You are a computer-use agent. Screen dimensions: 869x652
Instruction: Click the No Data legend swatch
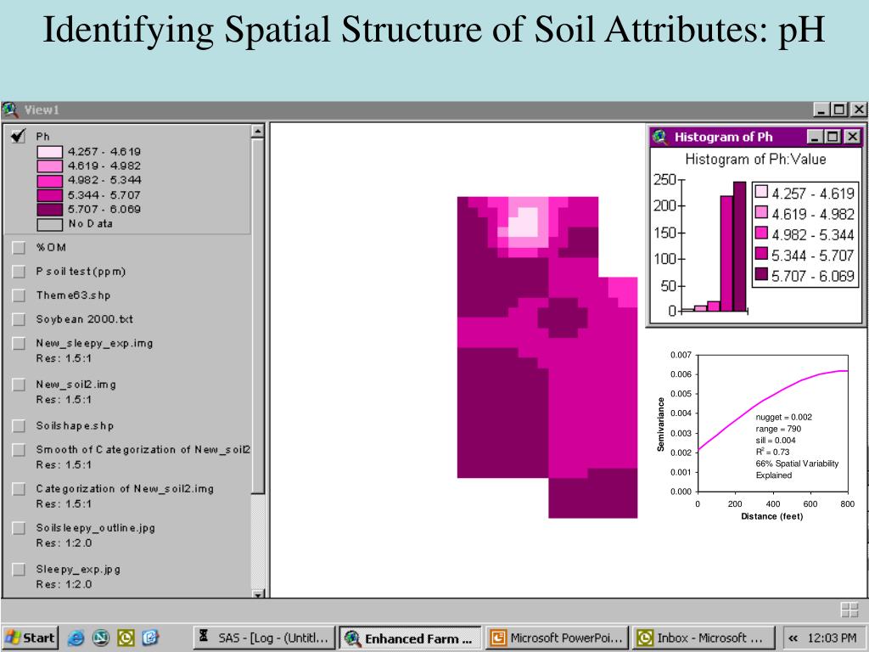[x=50, y=224]
